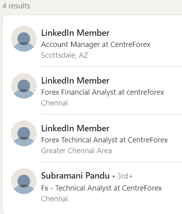
Task: Open LinkedIn Member name above Forex Techincal Analyst
Action: [75, 128]
